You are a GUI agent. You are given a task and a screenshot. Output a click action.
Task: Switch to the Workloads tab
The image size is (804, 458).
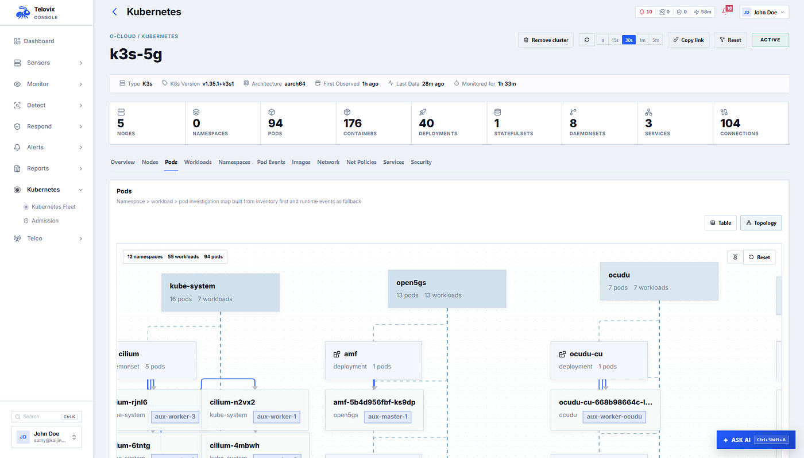(198, 162)
